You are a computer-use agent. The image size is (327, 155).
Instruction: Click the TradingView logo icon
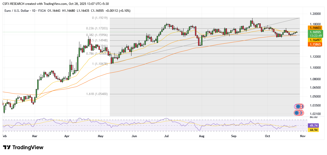coord(7,148)
